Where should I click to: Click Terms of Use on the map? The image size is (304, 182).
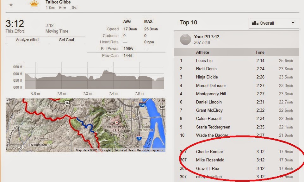[124, 150]
